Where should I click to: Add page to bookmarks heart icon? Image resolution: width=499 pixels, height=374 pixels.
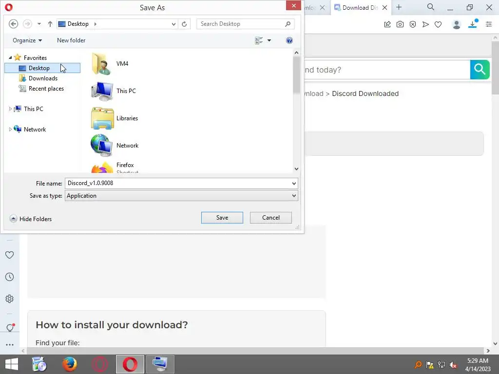pos(438,24)
